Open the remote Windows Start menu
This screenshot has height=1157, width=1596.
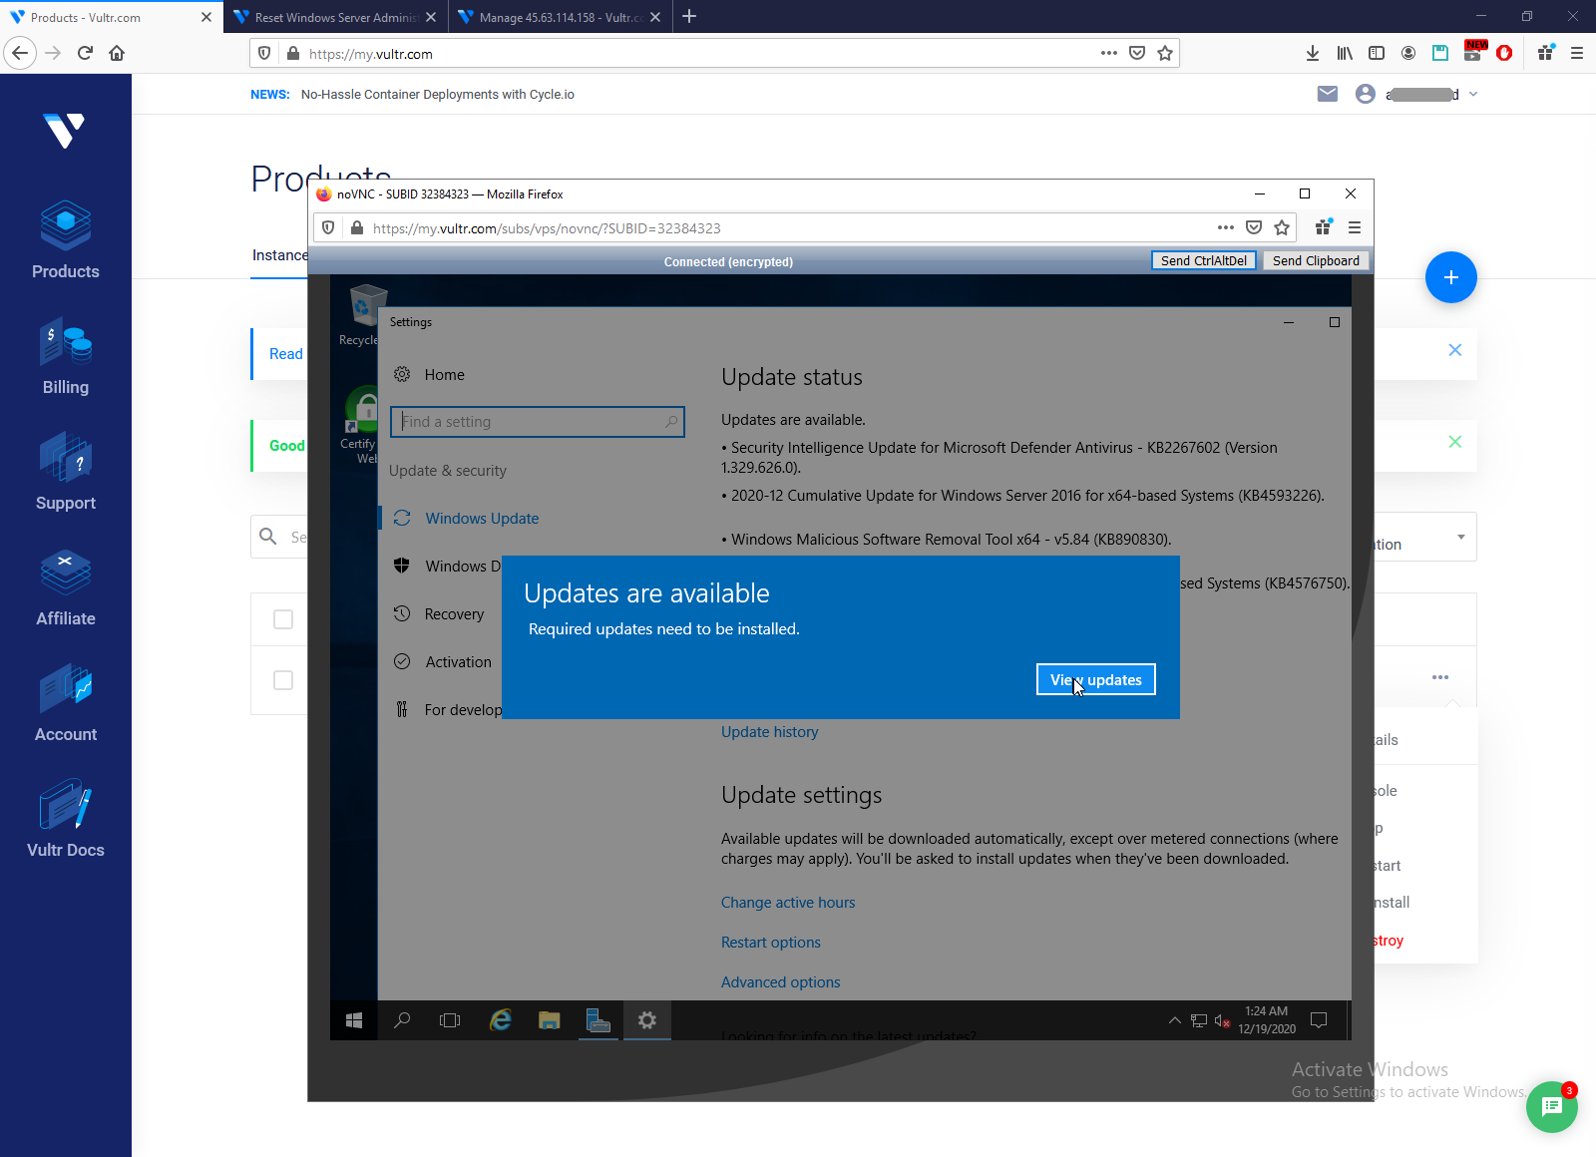(354, 1020)
